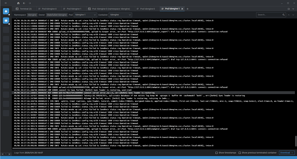Select the highlighted RST ERROR Sync leader log line

[153, 93]
